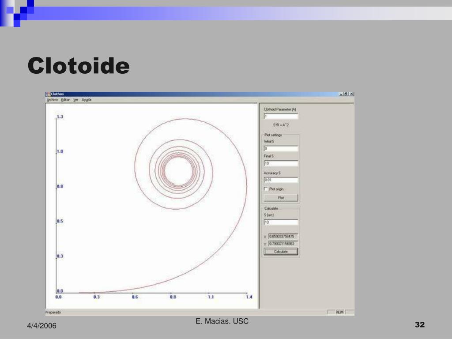Image resolution: width=452 pixels, height=339 pixels.
Task: Click the slide number 32
Action: tap(420, 324)
